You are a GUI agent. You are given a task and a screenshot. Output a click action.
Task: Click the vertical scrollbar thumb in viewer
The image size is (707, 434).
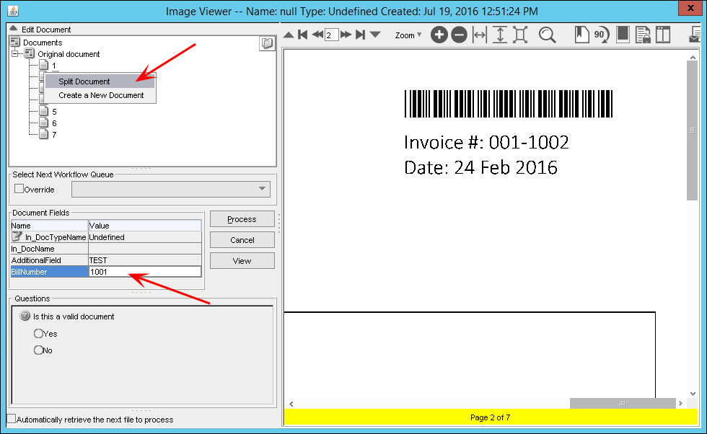[x=692, y=130]
